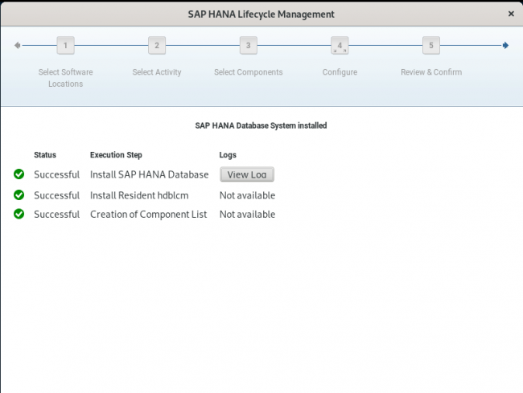523x393 pixels.
Task: Select wizard step 5 box
Action: [x=431, y=45]
